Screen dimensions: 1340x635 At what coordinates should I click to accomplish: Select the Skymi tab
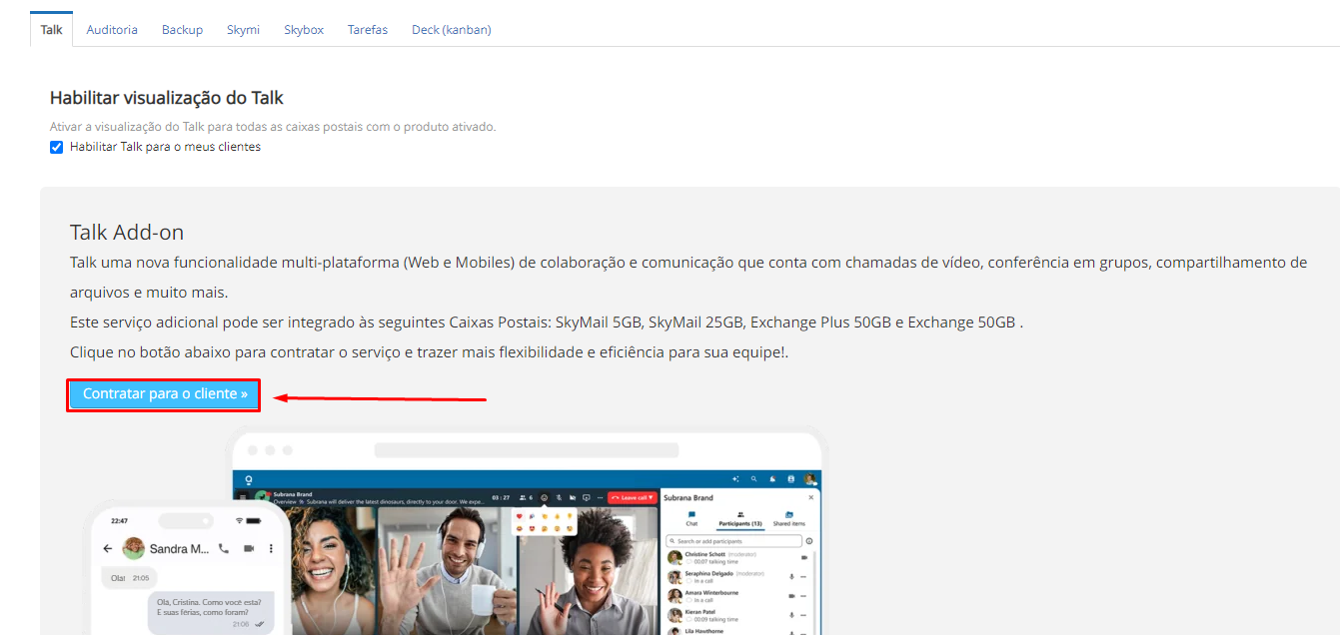[x=243, y=30]
